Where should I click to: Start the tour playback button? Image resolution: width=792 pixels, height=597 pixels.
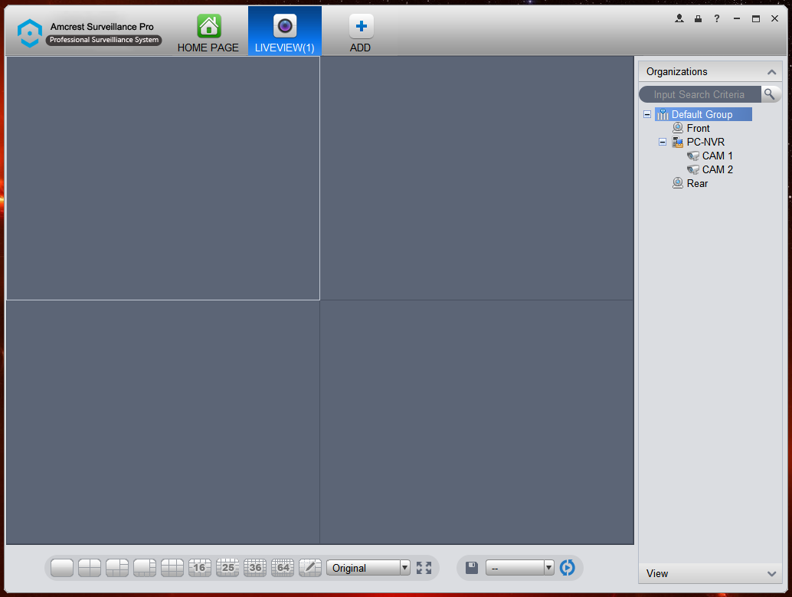pos(568,568)
